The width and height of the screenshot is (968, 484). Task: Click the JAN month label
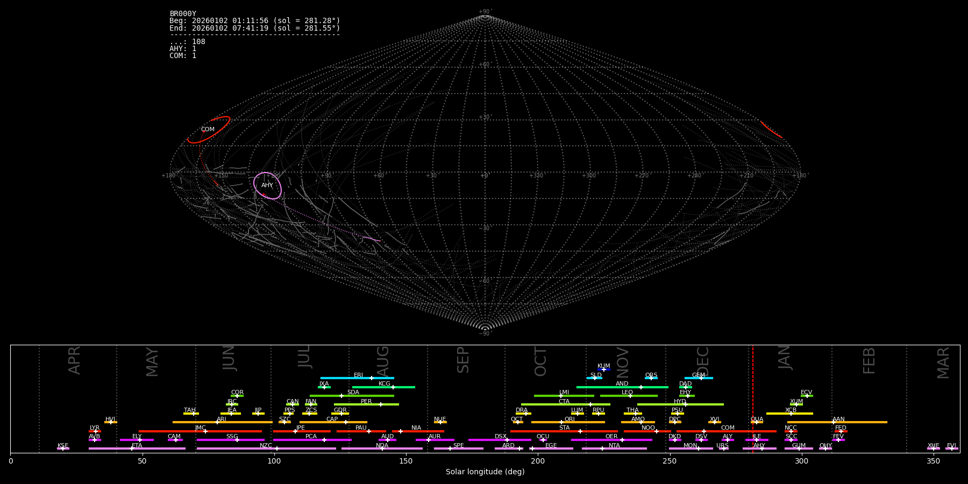784,357
